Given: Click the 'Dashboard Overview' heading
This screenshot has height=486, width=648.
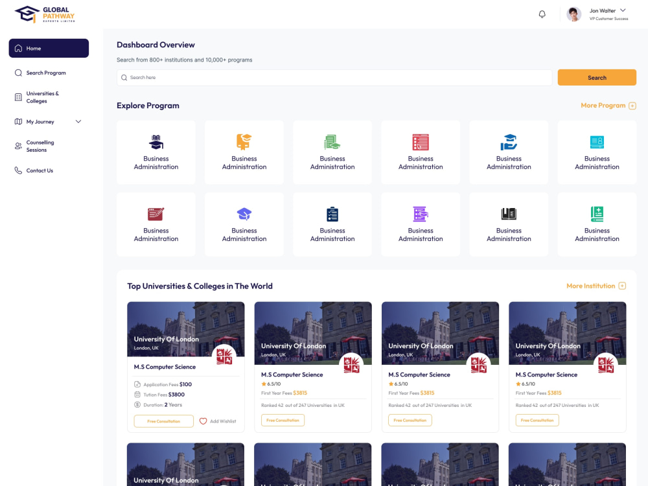Looking at the screenshot, I should [x=156, y=45].
